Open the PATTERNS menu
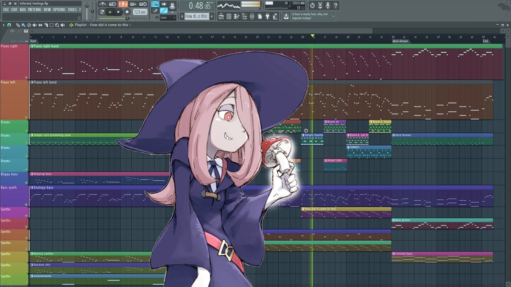This screenshot has width=511, height=287. (35, 10)
